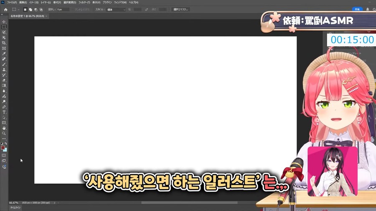Open the スタイル dropdown set to 標準
Image resolution: width=376 pixels, height=211 pixels.
(116, 10)
